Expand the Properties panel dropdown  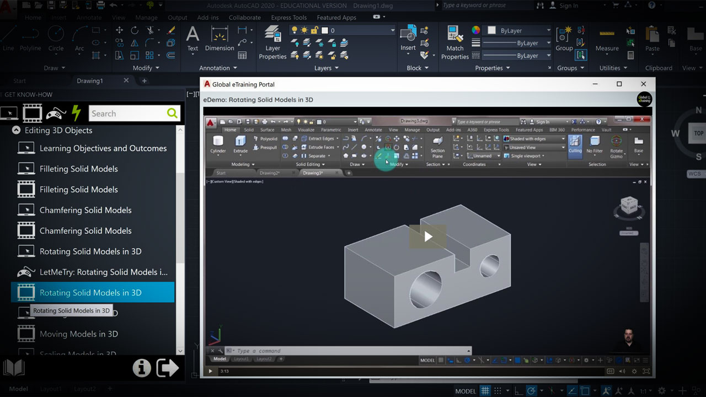click(x=493, y=68)
